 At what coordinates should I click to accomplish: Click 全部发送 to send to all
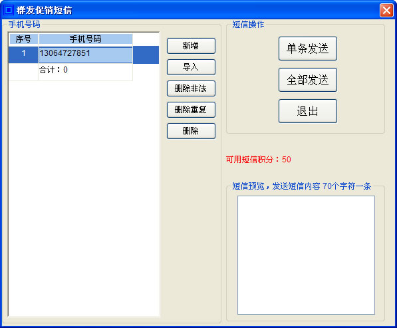(x=308, y=80)
